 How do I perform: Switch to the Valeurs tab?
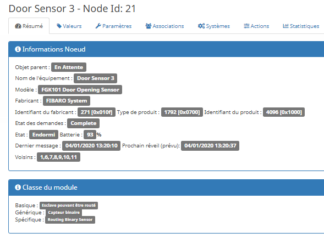tap(69, 26)
